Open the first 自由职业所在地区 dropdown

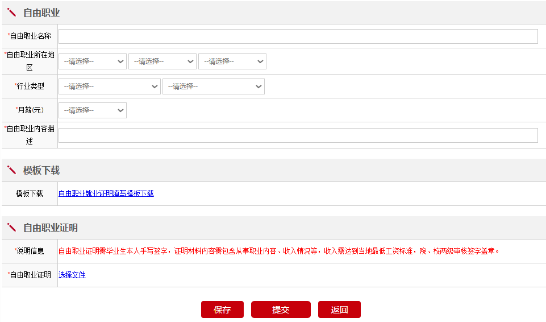92,61
